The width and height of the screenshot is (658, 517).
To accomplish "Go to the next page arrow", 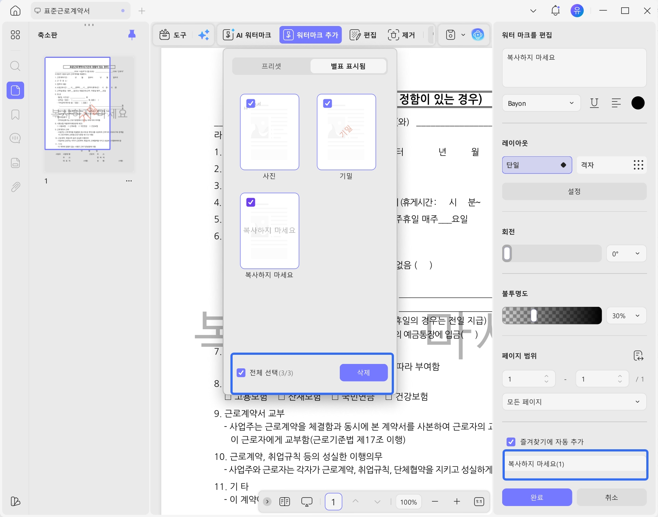I will pos(377,502).
